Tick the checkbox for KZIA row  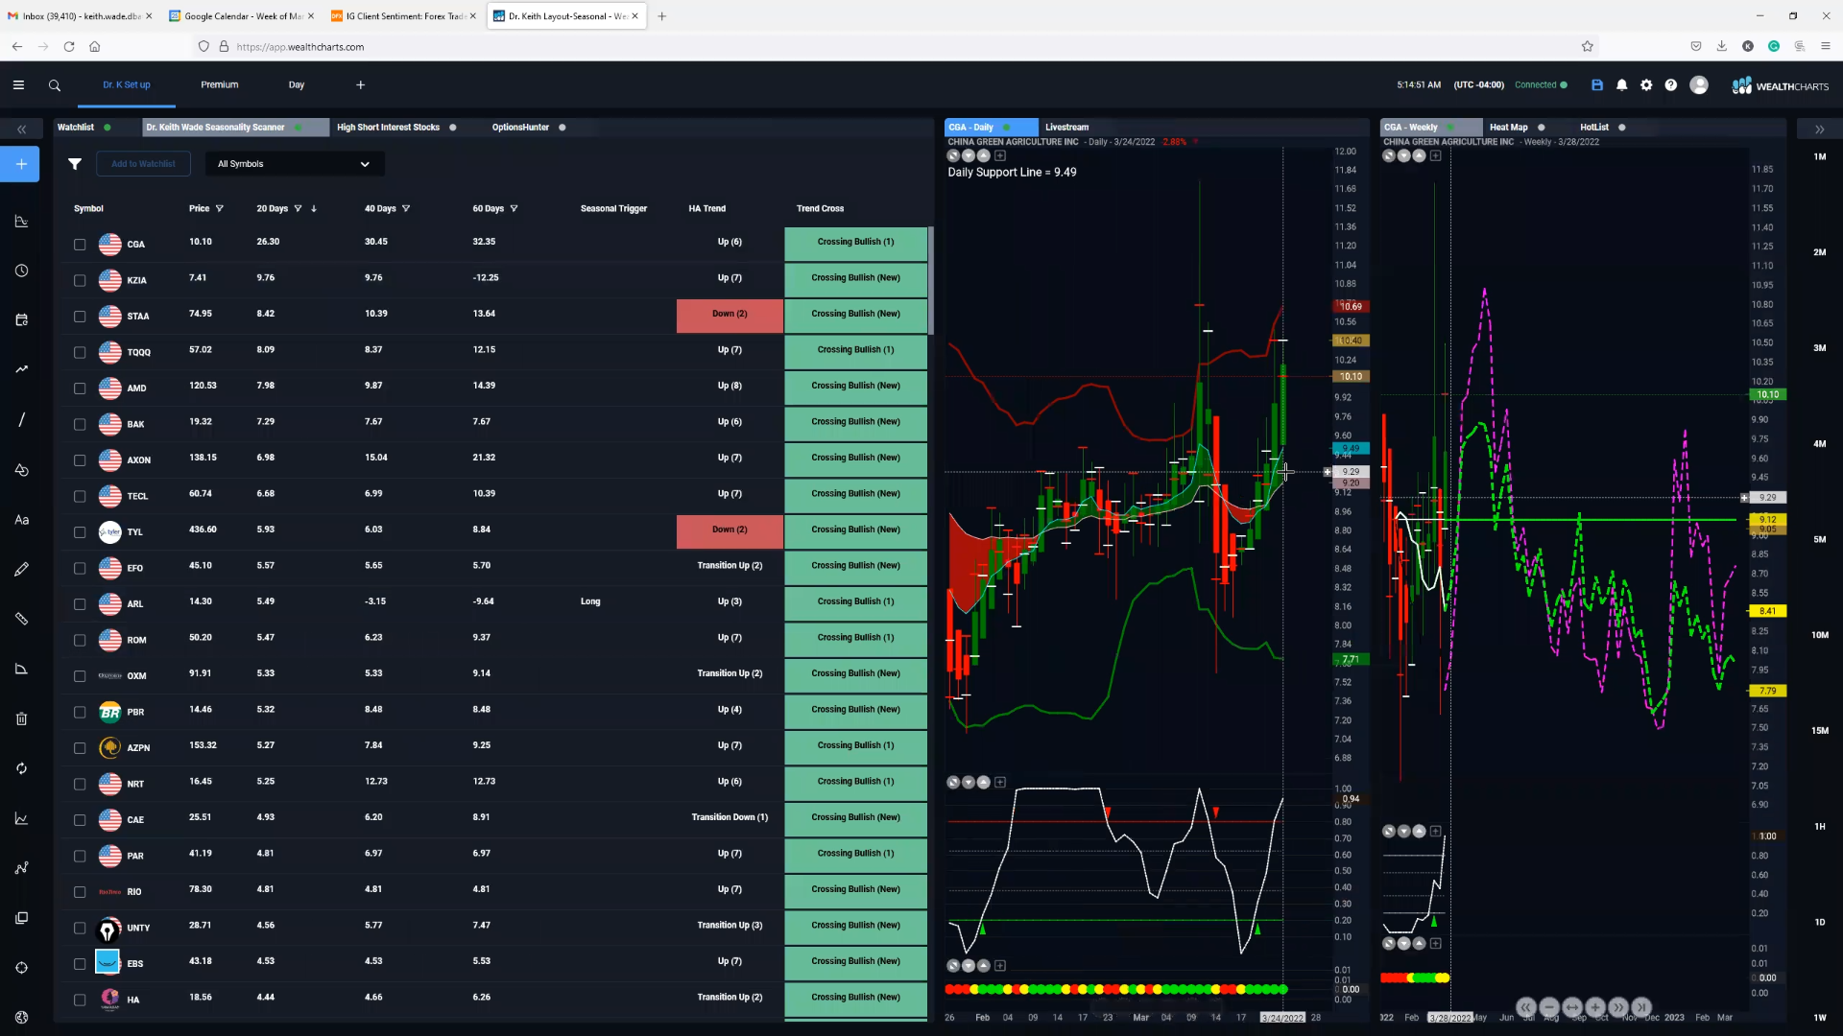pyautogui.click(x=80, y=281)
